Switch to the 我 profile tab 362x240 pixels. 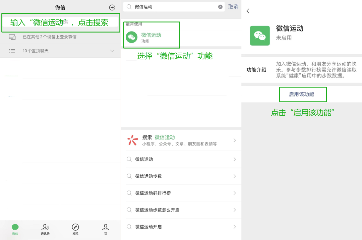point(106,229)
